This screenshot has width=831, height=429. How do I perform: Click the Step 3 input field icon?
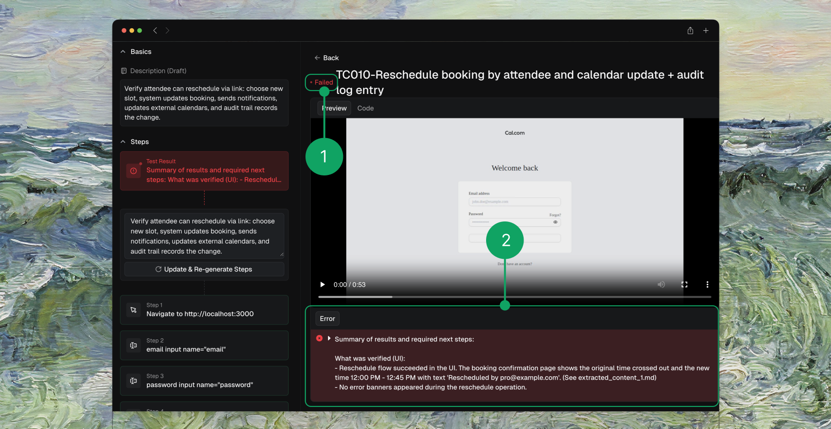(134, 381)
